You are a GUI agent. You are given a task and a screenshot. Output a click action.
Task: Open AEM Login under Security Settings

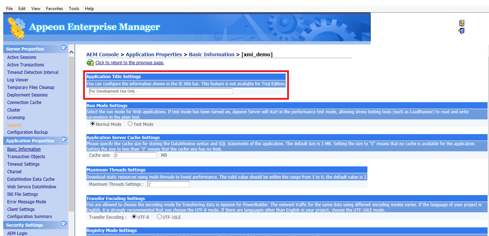click(x=17, y=233)
